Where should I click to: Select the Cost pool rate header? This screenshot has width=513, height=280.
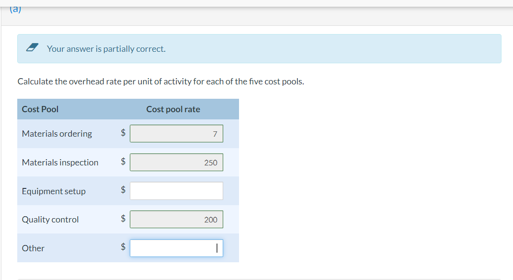point(173,109)
